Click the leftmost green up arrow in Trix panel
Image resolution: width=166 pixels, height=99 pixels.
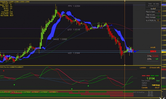(x=14, y=85)
